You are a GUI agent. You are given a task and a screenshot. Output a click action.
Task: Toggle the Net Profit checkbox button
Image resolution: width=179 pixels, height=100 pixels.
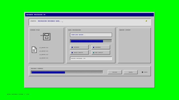[x=101, y=52]
